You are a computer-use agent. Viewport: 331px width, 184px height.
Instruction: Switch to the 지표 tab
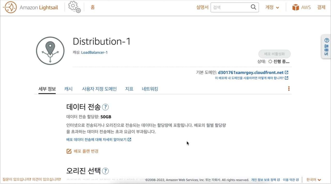coord(129,89)
